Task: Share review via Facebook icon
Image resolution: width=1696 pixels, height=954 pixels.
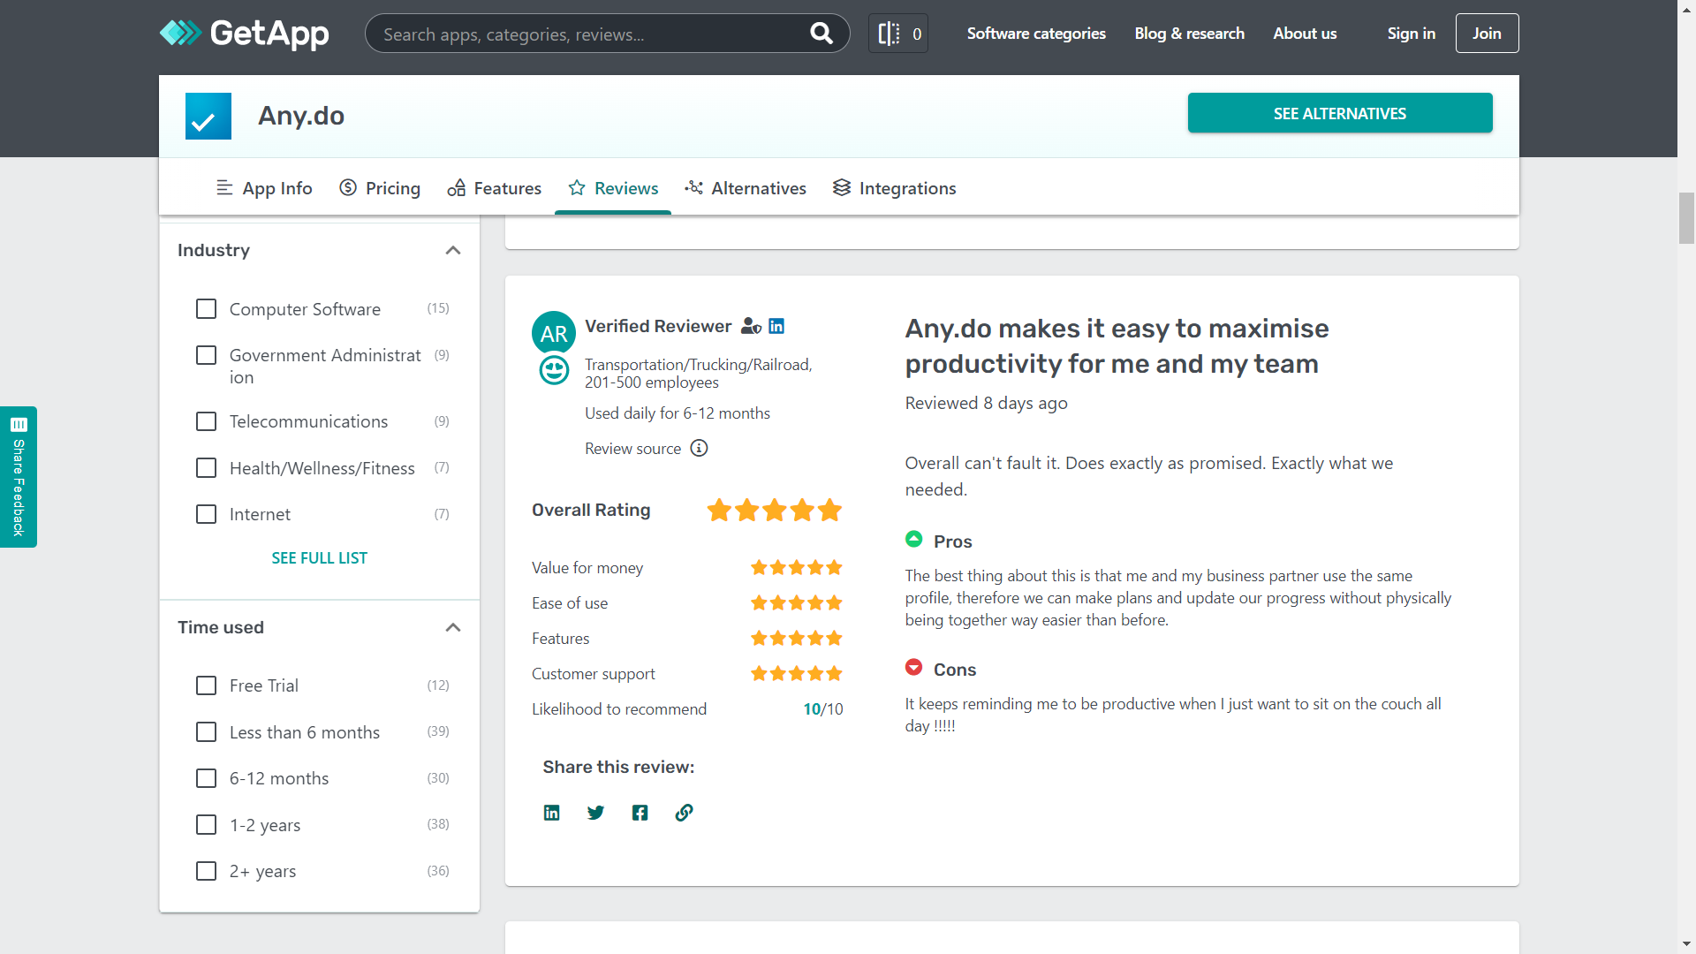Action: click(640, 813)
